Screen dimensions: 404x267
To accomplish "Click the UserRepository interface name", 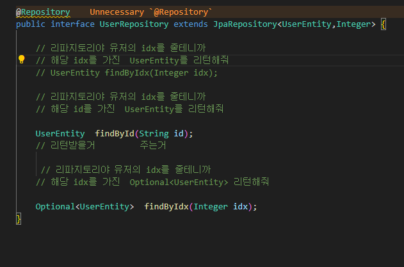I will coord(134,24).
